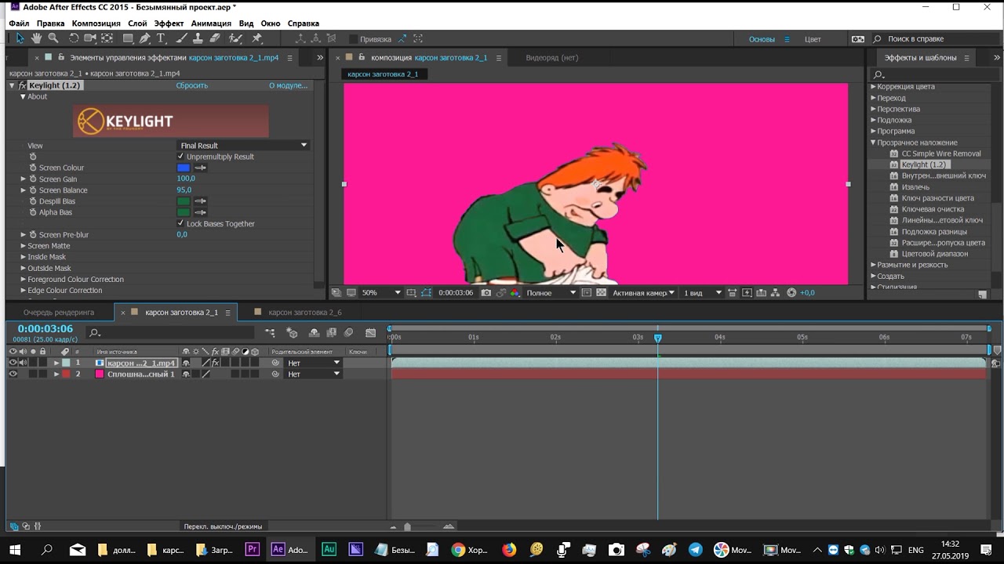This screenshot has width=1004, height=564.
Task: Toggle Fast Previews icon in viewer
Action: click(x=747, y=293)
